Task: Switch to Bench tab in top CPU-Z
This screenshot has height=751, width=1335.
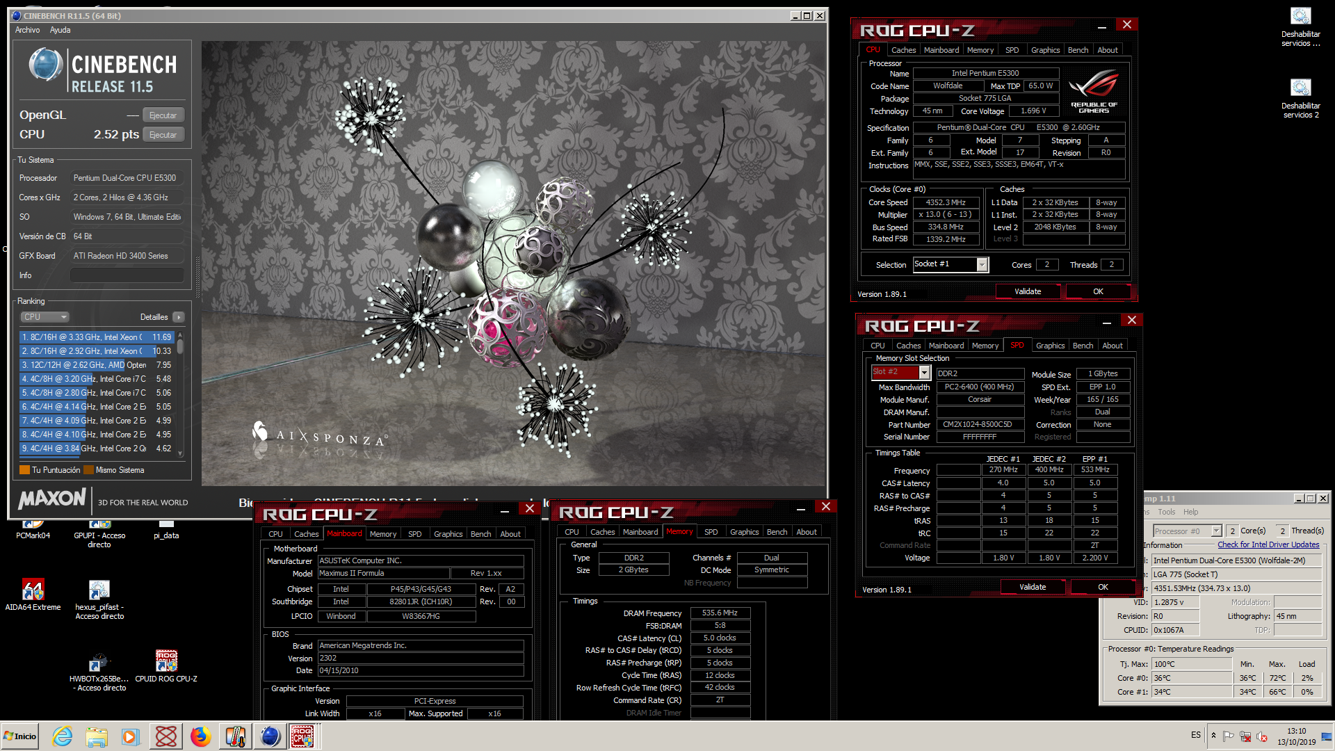Action: (x=1078, y=50)
